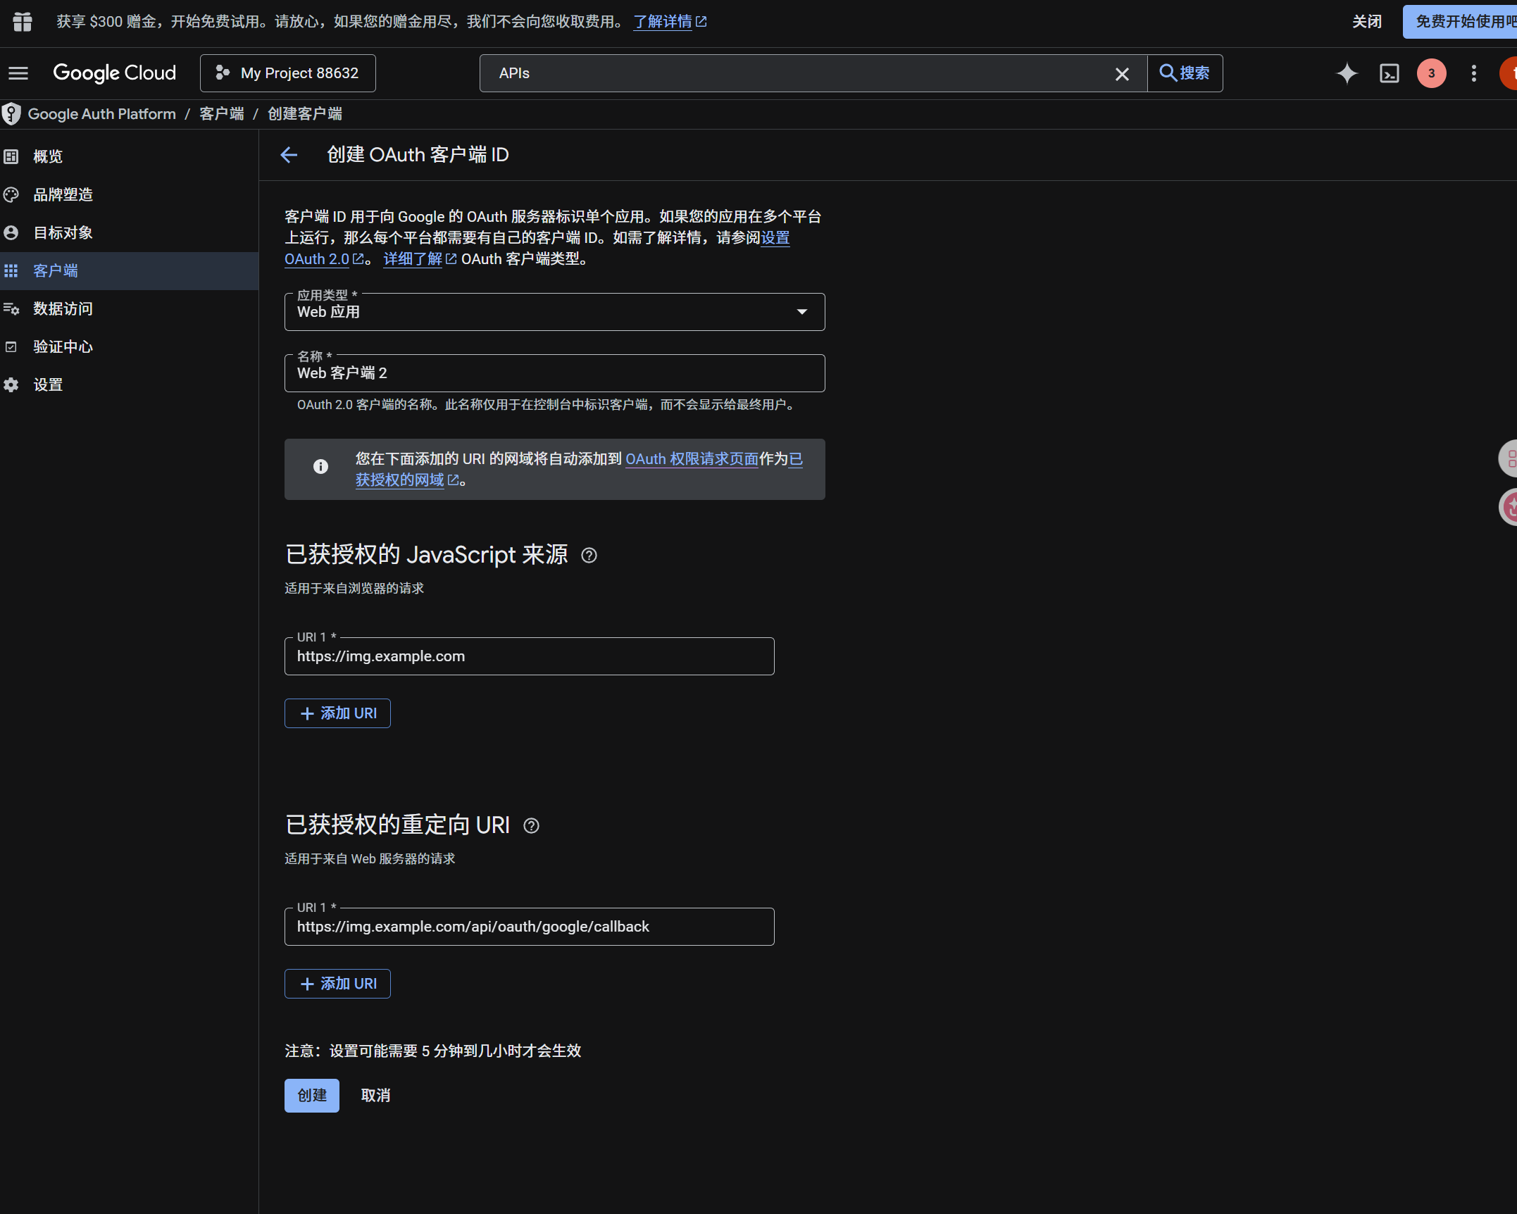
Task: Click the 品牌塑造 palette icon
Action: 11,194
